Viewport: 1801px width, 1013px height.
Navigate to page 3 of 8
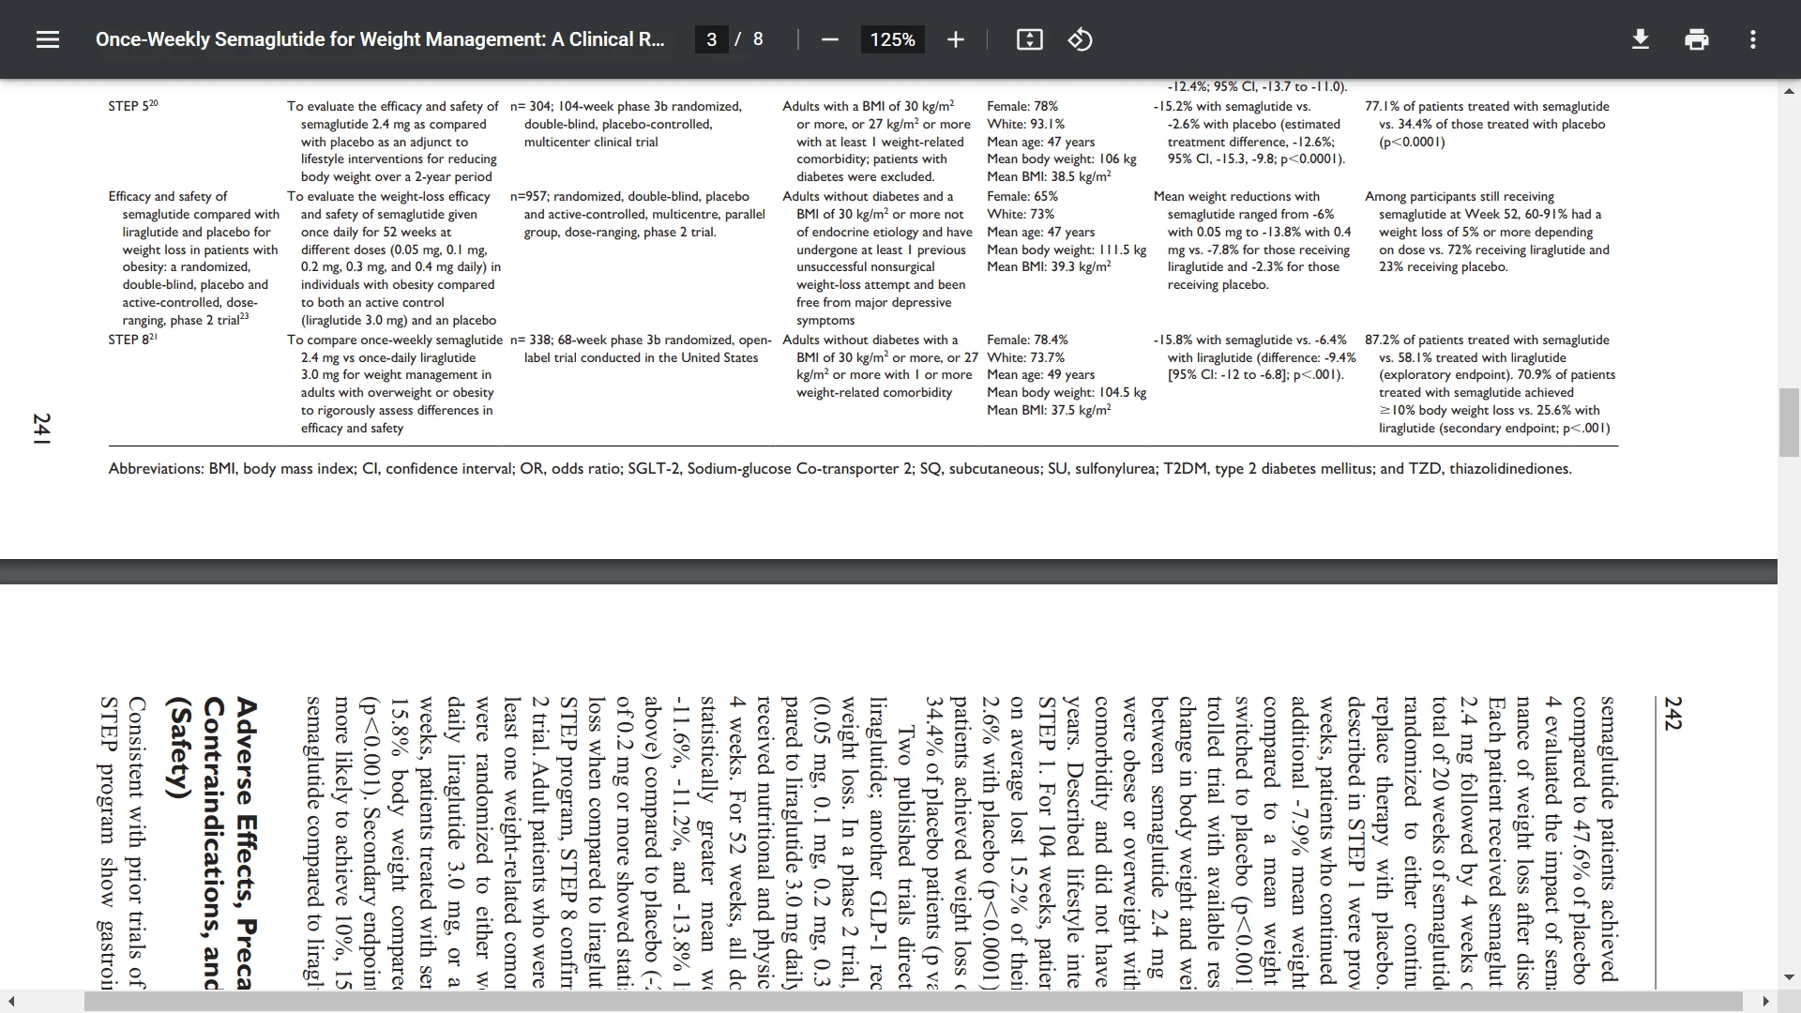[x=713, y=39]
